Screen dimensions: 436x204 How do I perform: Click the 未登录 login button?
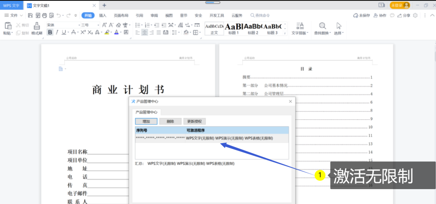click(x=400, y=5)
